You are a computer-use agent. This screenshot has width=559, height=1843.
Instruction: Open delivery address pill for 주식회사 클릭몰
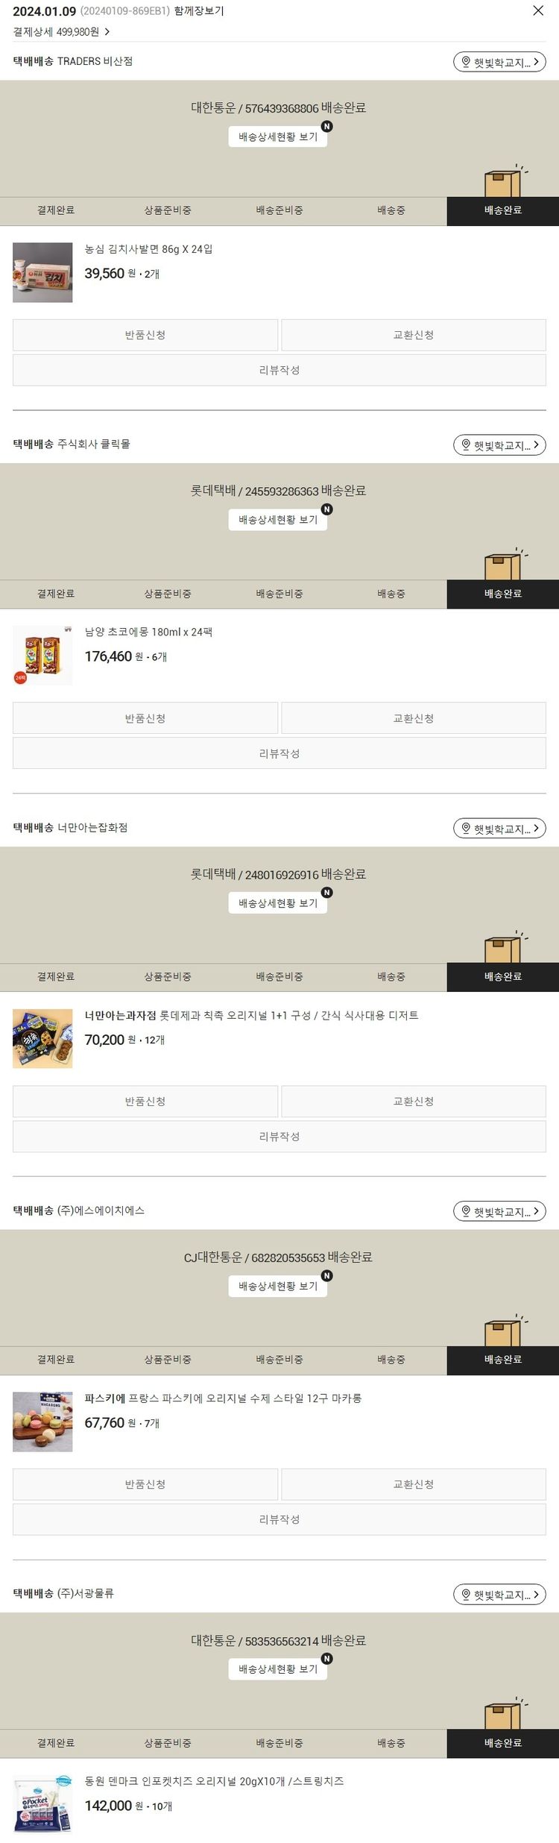pos(499,445)
